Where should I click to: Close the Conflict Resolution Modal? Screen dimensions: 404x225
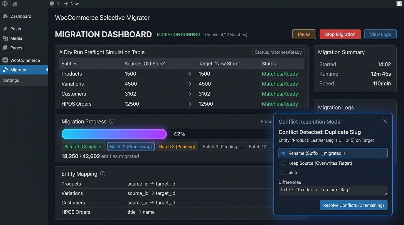[x=385, y=121]
